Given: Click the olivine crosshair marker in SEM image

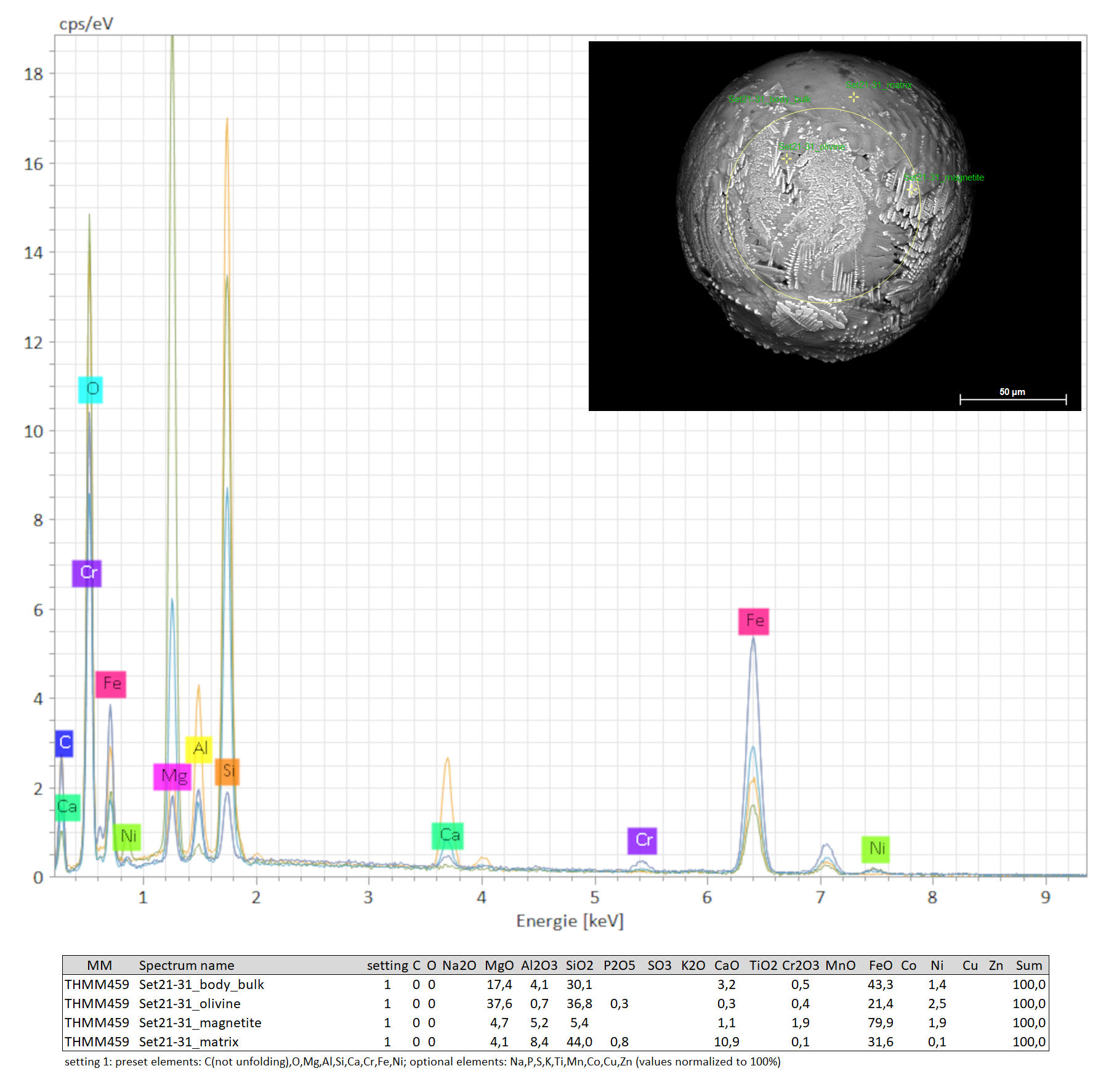Looking at the screenshot, I should pyautogui.click(x=786, y=158).
